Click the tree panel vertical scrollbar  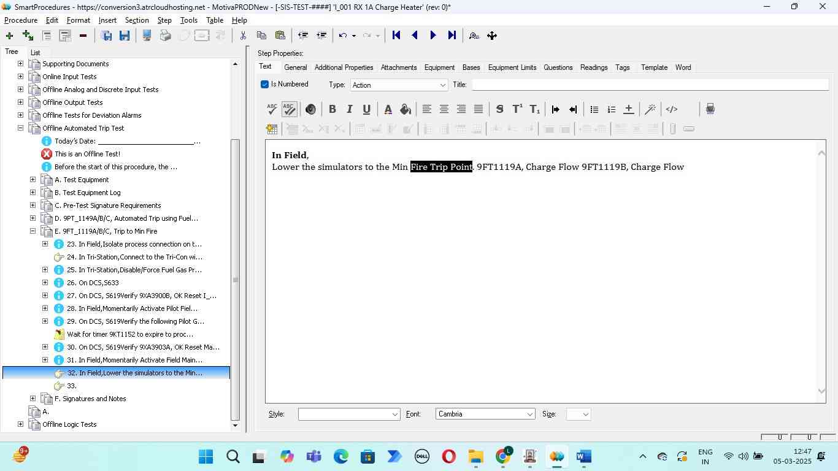point(236,279)
